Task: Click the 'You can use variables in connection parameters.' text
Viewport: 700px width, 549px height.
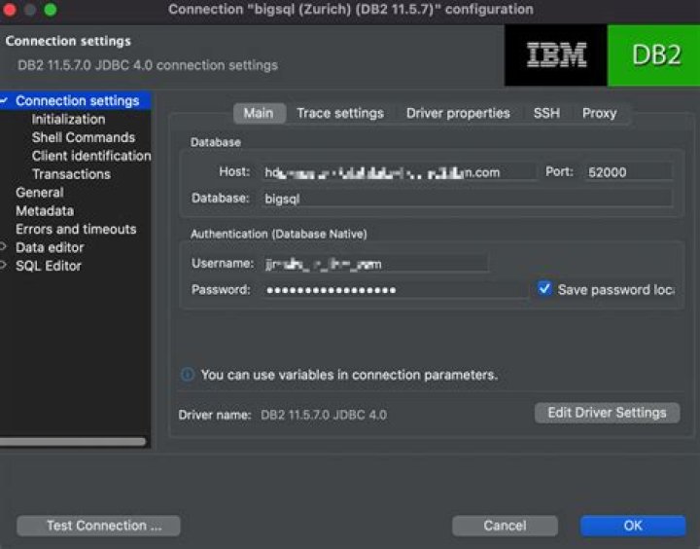Action: click(349, 375)
